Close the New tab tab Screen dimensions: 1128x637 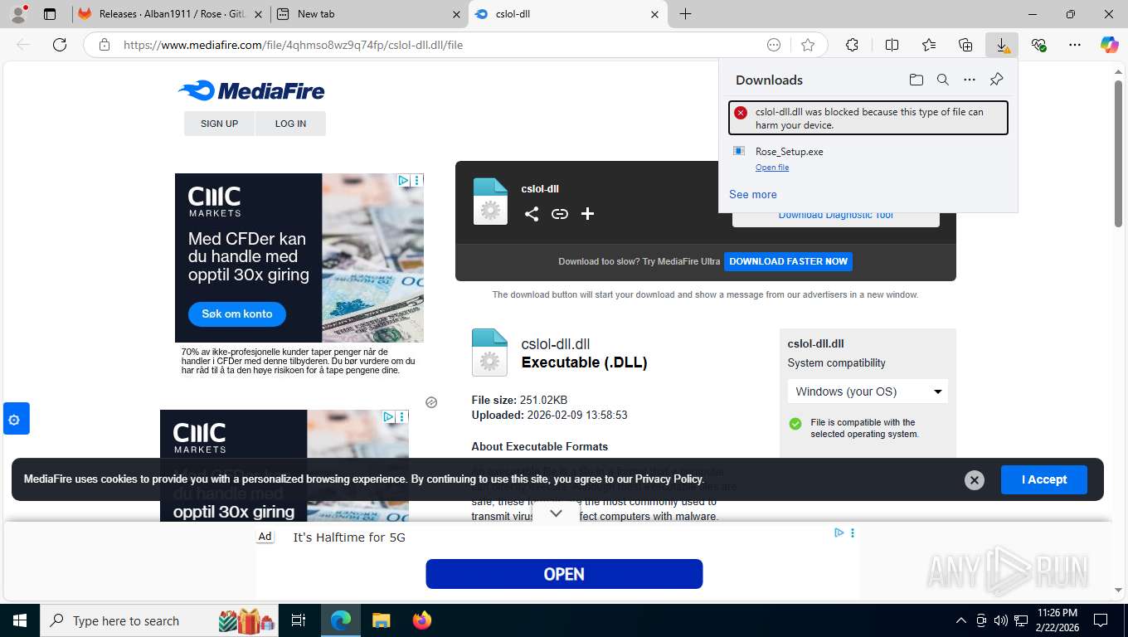tap(456, 14)
